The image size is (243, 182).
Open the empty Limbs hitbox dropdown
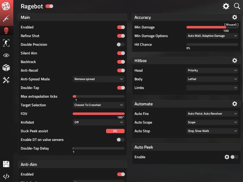point(212,88)
